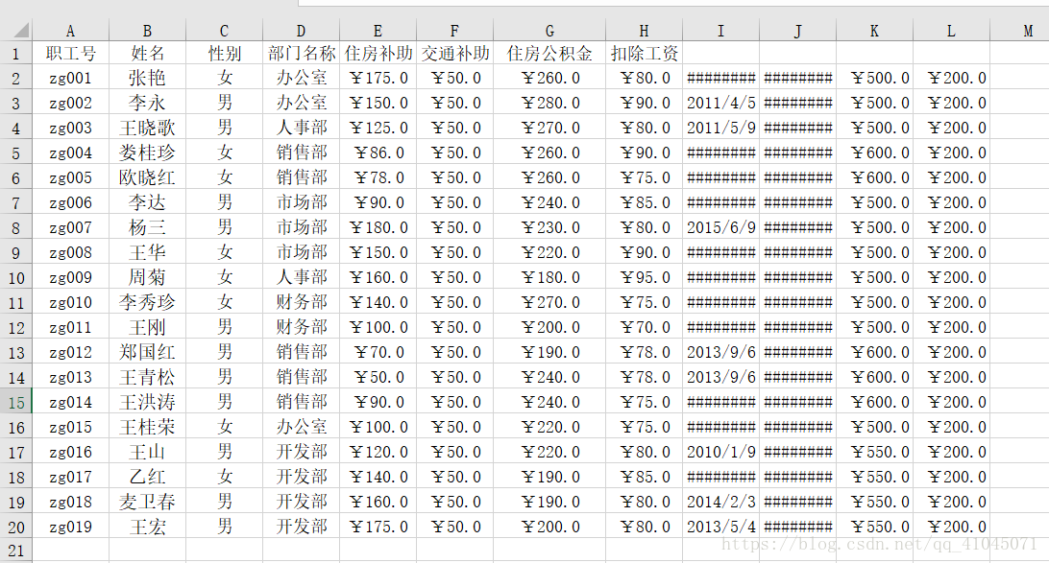Image resolution: width=1049 pixels, height=563 pixels.
Task: Click column L cell in 张艳 row
Action: pyautogui.click(x=951, y=78)
